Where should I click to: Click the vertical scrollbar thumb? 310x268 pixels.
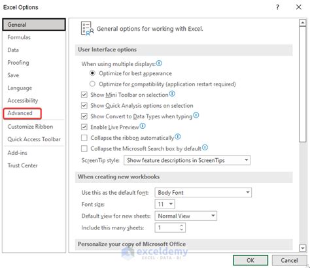coord(303,84)
